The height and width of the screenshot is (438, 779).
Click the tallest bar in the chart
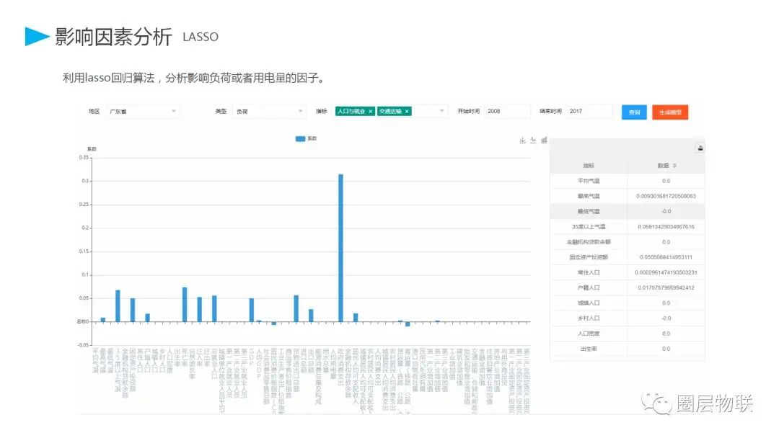(x=340, y=248)
